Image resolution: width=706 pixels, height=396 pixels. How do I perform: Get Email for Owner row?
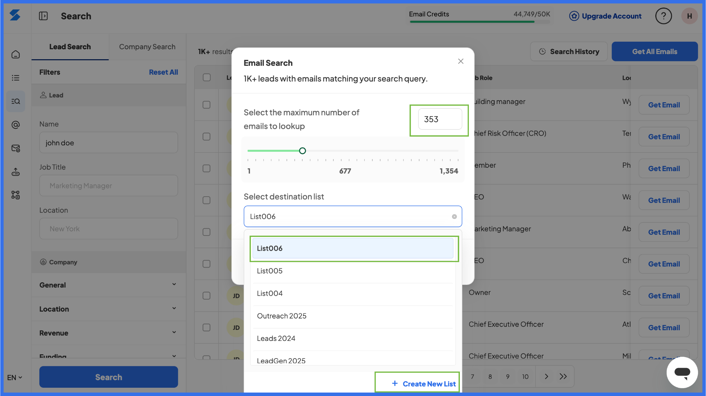tap(664, 296)
